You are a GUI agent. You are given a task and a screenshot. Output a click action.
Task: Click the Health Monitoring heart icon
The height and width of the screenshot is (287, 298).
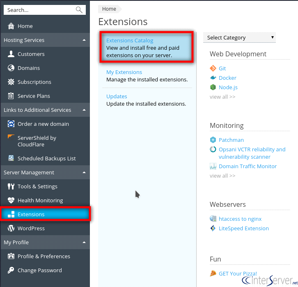11,200
